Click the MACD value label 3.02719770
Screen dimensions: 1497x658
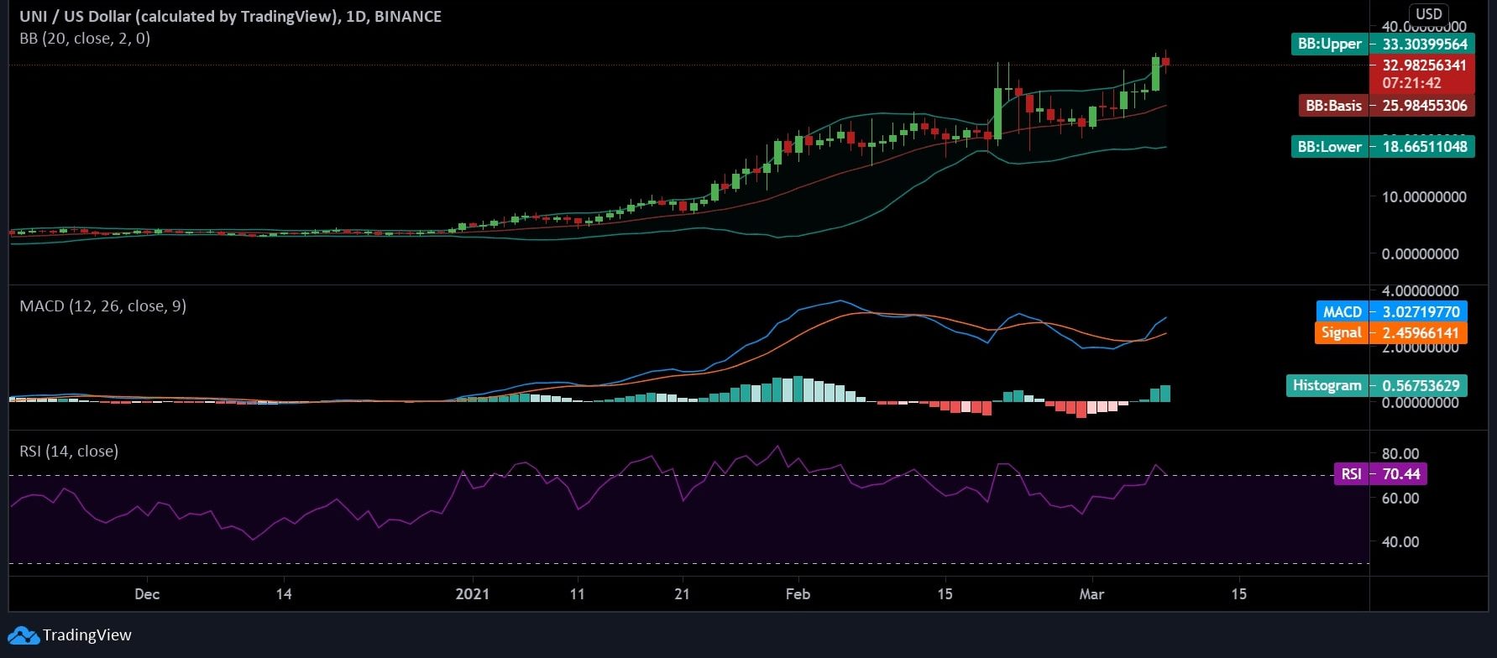pos(1392,311)
